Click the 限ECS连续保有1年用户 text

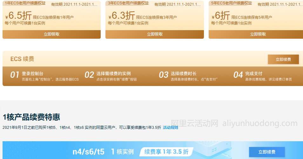click(x=53, y=17)
